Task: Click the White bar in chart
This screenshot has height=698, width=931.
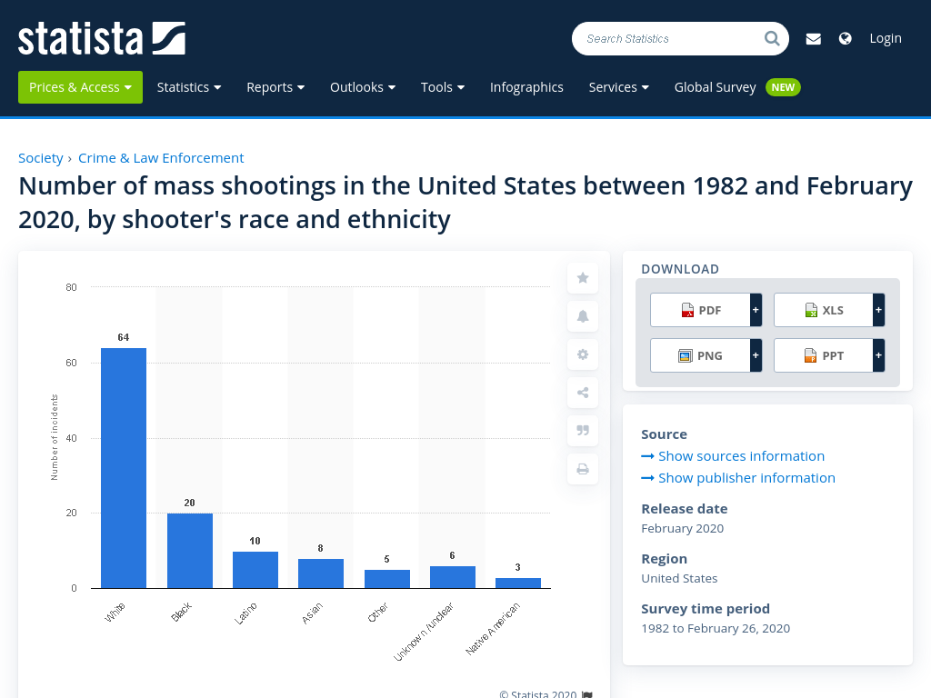Action: (124, 468)
